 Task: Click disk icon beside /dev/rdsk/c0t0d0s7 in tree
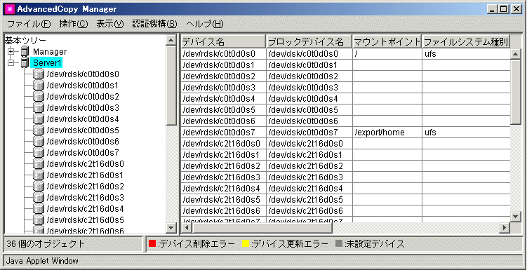click(x=39, y=152)
